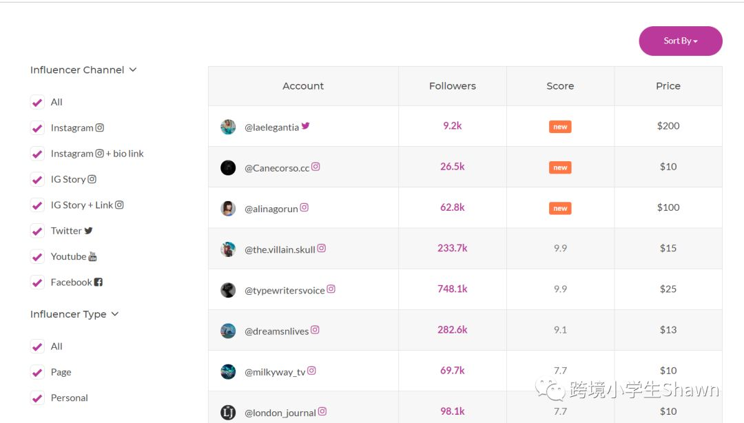
Task: Open the @dreamsnlives account link
Action: click(x=277, y=331)
